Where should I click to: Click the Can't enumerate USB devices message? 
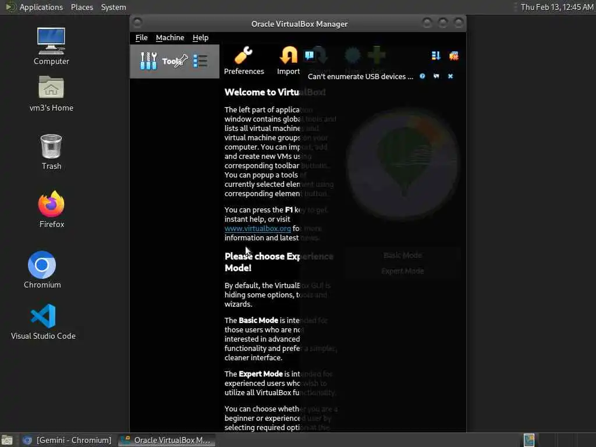tap(360, 76)
